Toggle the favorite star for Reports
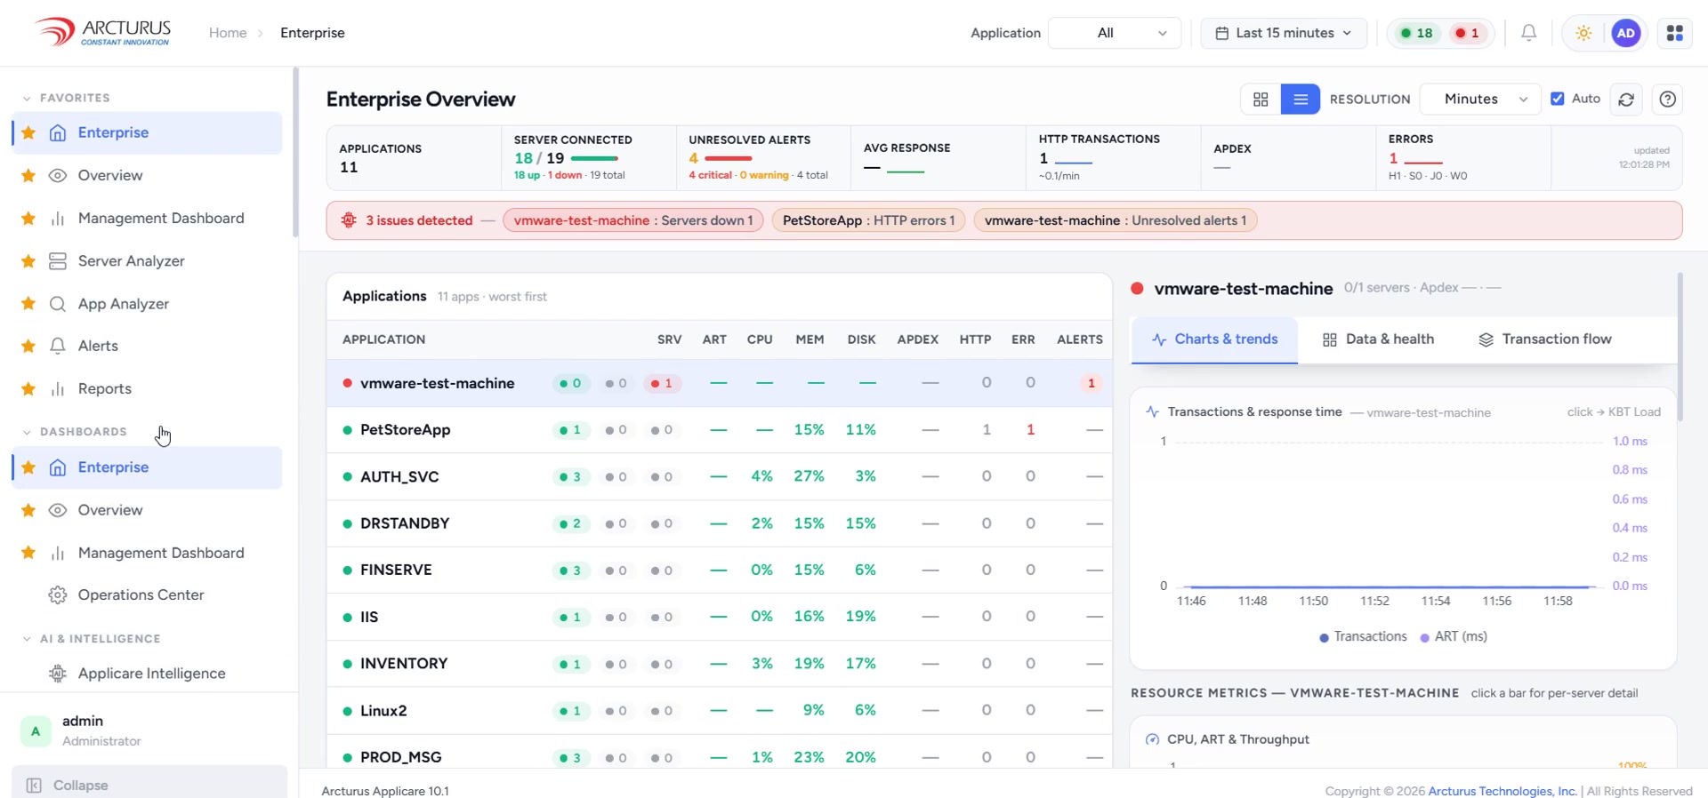Screen dimensions: 1708x798 coord(28,389)
